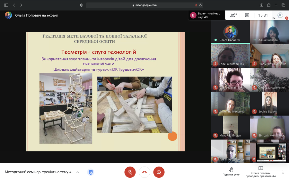
Task: Show the Safari sidebar
Action: click(6, 5)
